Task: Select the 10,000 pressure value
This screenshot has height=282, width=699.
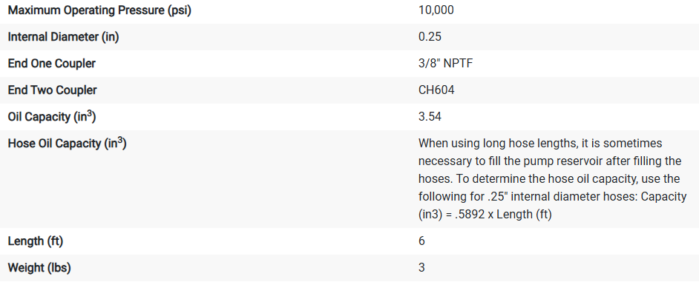Action: 436,10
